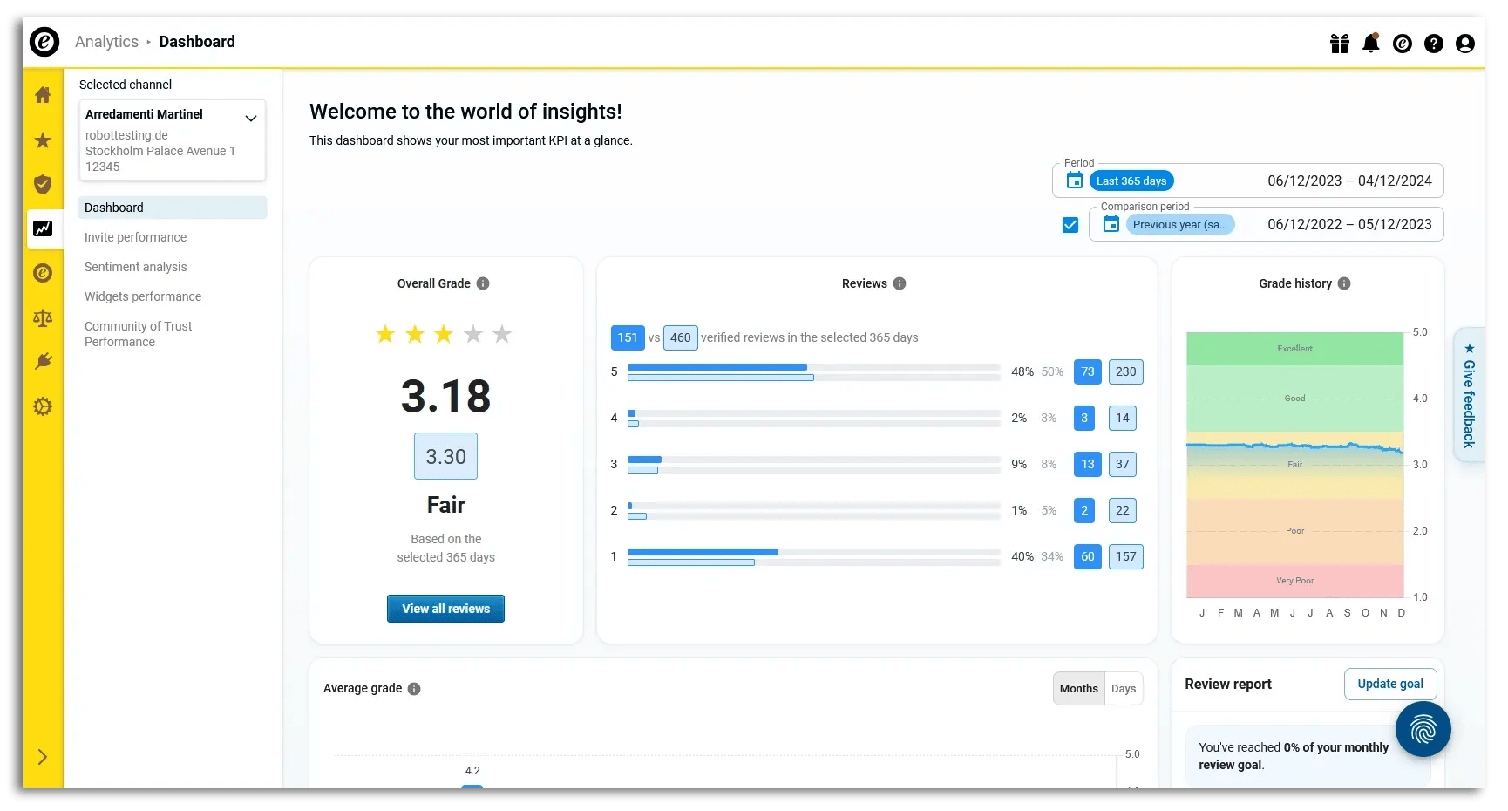Open notifications via the bell icon
Viewport: 1508px width, 811px height.
click(x=1370, y=43)
